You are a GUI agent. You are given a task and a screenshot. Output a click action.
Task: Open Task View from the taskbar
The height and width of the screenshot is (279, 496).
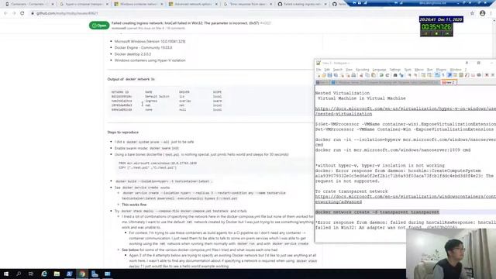[x=31, y=274]
